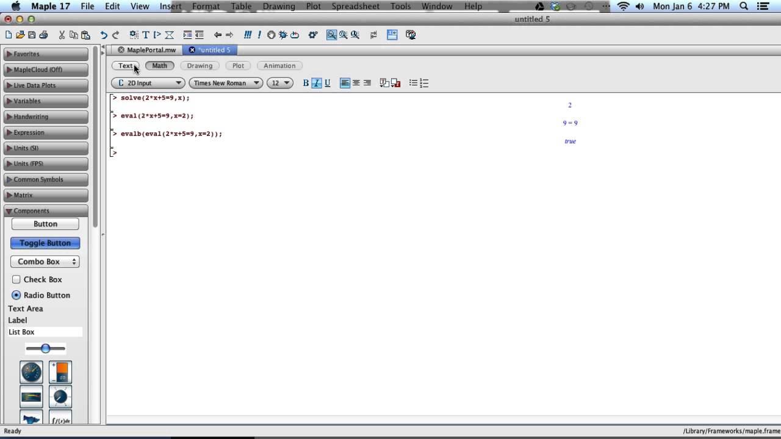Open Maple help toolbar icon
The width and height of the screenshot is (781, 439).
pos(411,35)
